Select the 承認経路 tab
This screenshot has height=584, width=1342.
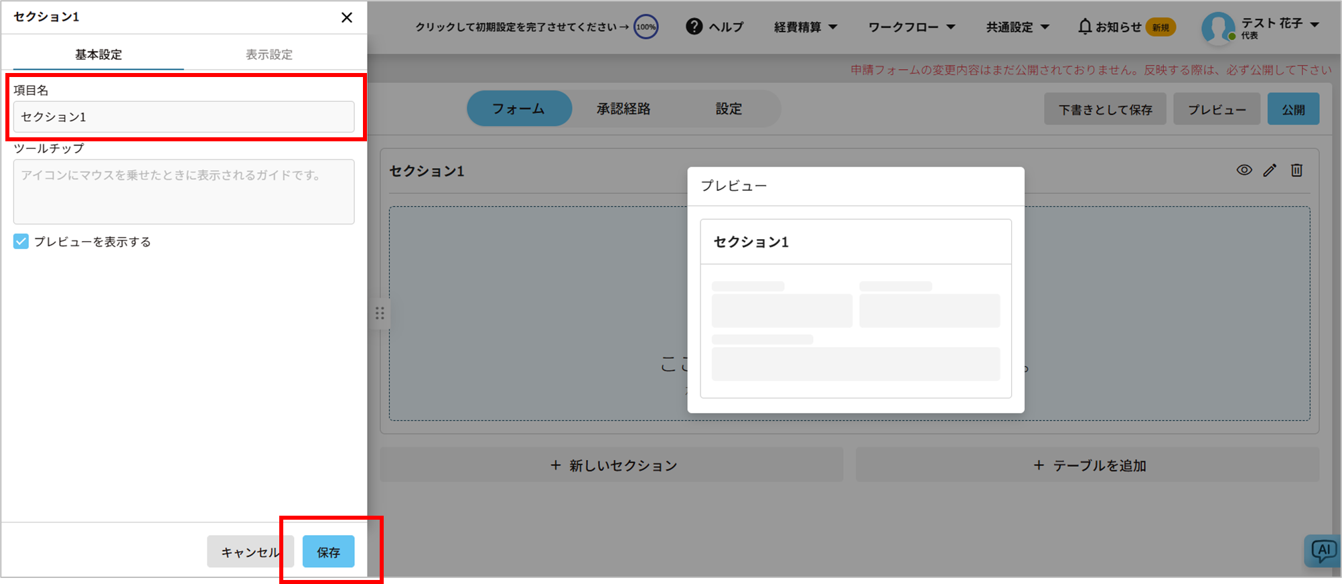(x=623, y=108)
